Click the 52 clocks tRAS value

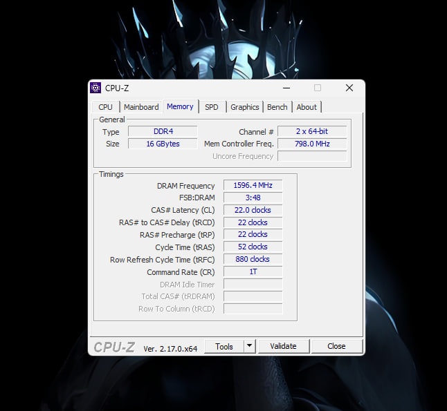253,247
